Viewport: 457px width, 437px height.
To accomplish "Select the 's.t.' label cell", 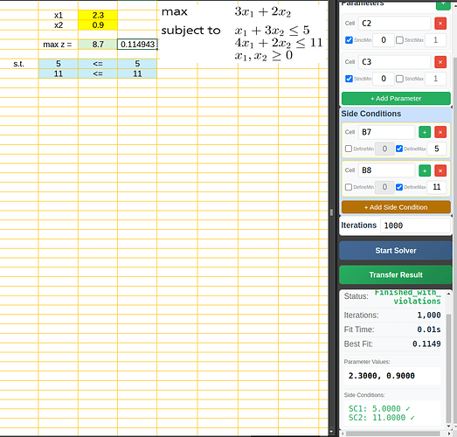I will click(19, 64).
